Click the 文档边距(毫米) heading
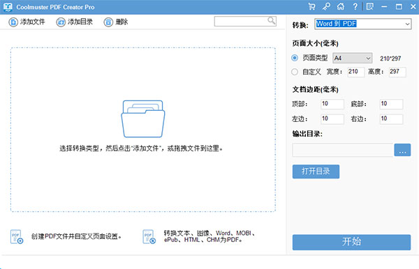The width and height of the screenshot is (419, 269). coord(316,89)
